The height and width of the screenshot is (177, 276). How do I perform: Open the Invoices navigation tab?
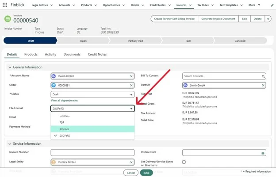point(181,5)
